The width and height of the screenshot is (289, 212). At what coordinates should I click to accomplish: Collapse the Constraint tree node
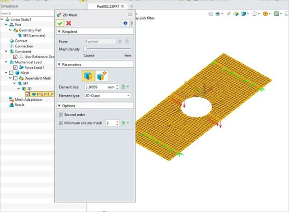6,51
